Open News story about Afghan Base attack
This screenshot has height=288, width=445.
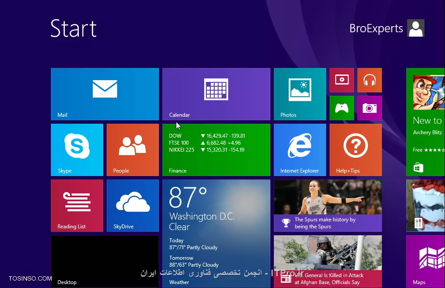[328, 261]
